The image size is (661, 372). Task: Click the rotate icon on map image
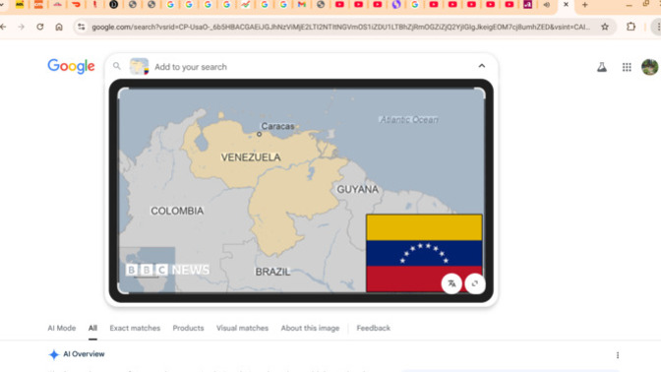point(475,283)
